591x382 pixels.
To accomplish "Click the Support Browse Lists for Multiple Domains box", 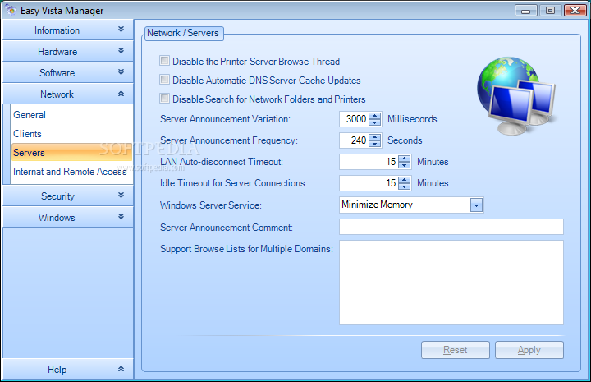I will click(451, 283).
